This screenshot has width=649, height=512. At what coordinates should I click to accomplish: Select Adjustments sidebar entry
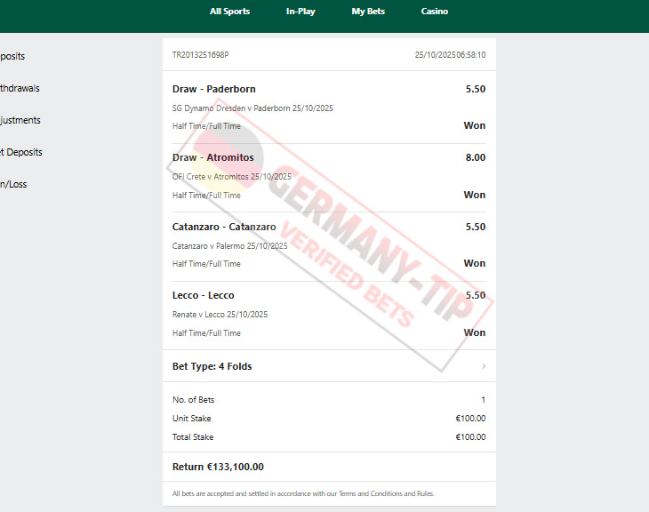tap(20, 121)
